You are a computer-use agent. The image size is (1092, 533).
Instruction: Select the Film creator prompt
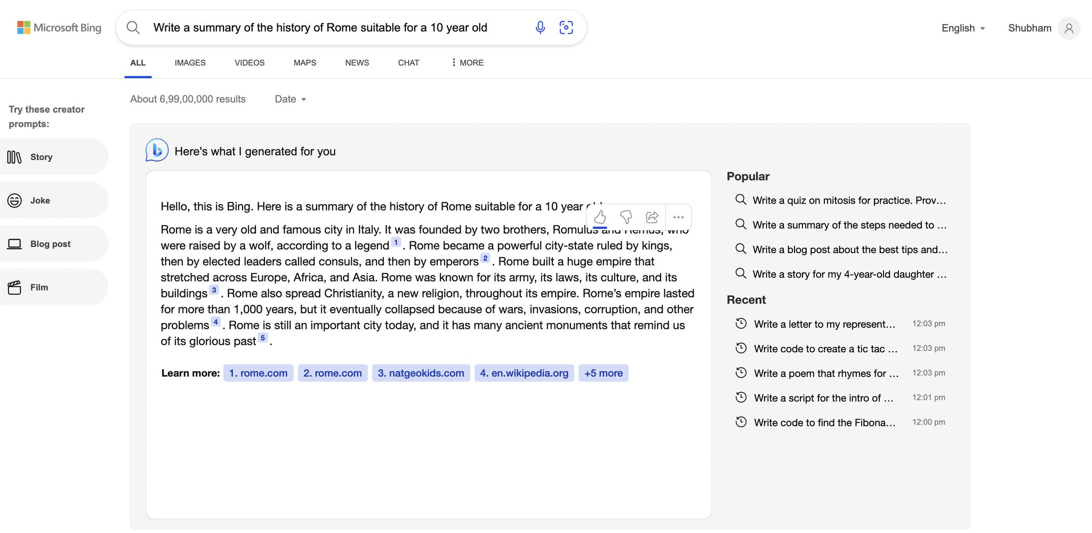[53, 287]
